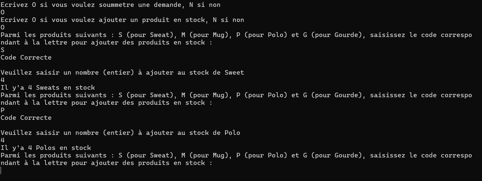Click 'Code Correcte' shown after the S entry
The image size is (482, 181).
(26, 58)
